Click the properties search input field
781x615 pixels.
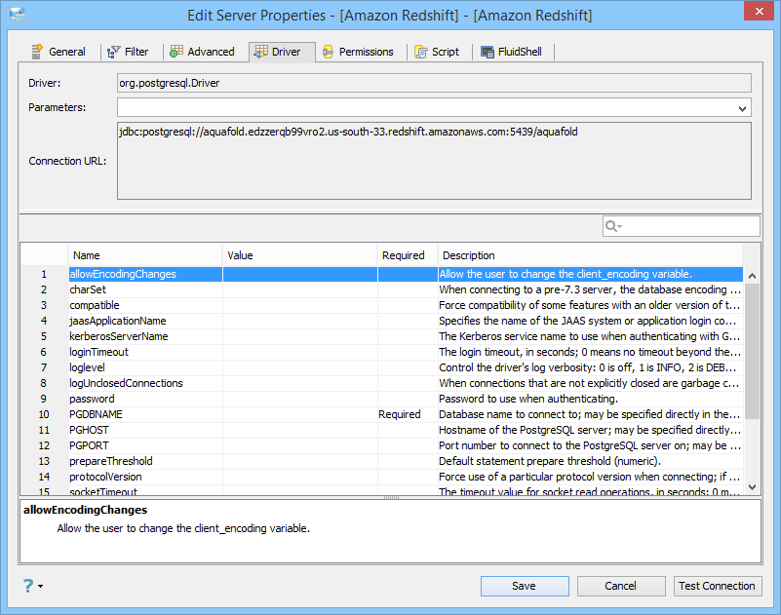click(x=681, y=226)
